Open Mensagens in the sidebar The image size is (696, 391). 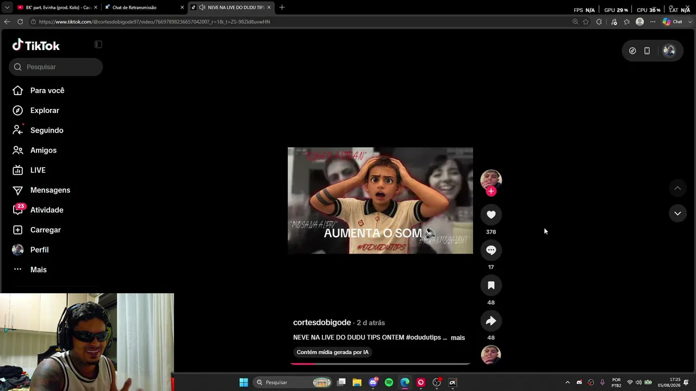(41, 190)
